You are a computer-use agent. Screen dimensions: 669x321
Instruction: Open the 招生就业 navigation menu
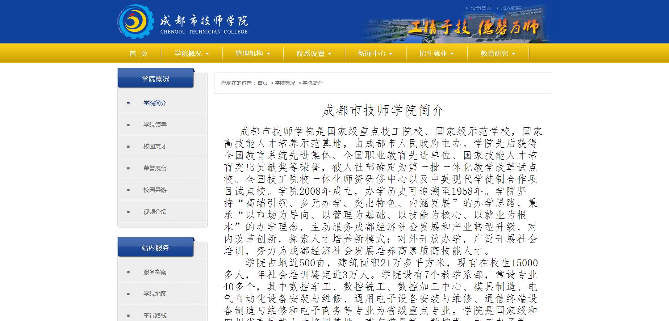pyautogui.click(x=433, y=54)
